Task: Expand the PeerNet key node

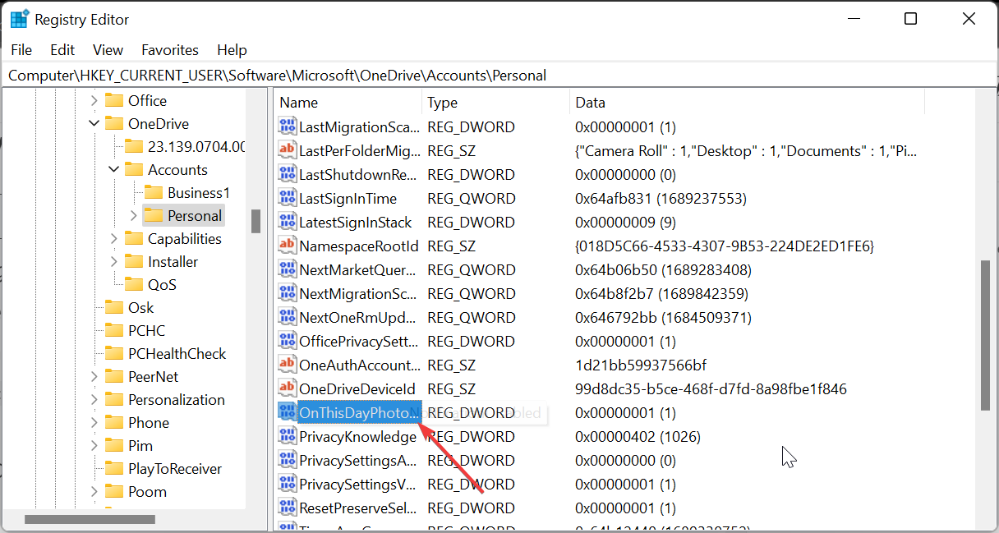Action: click(94, 377)
